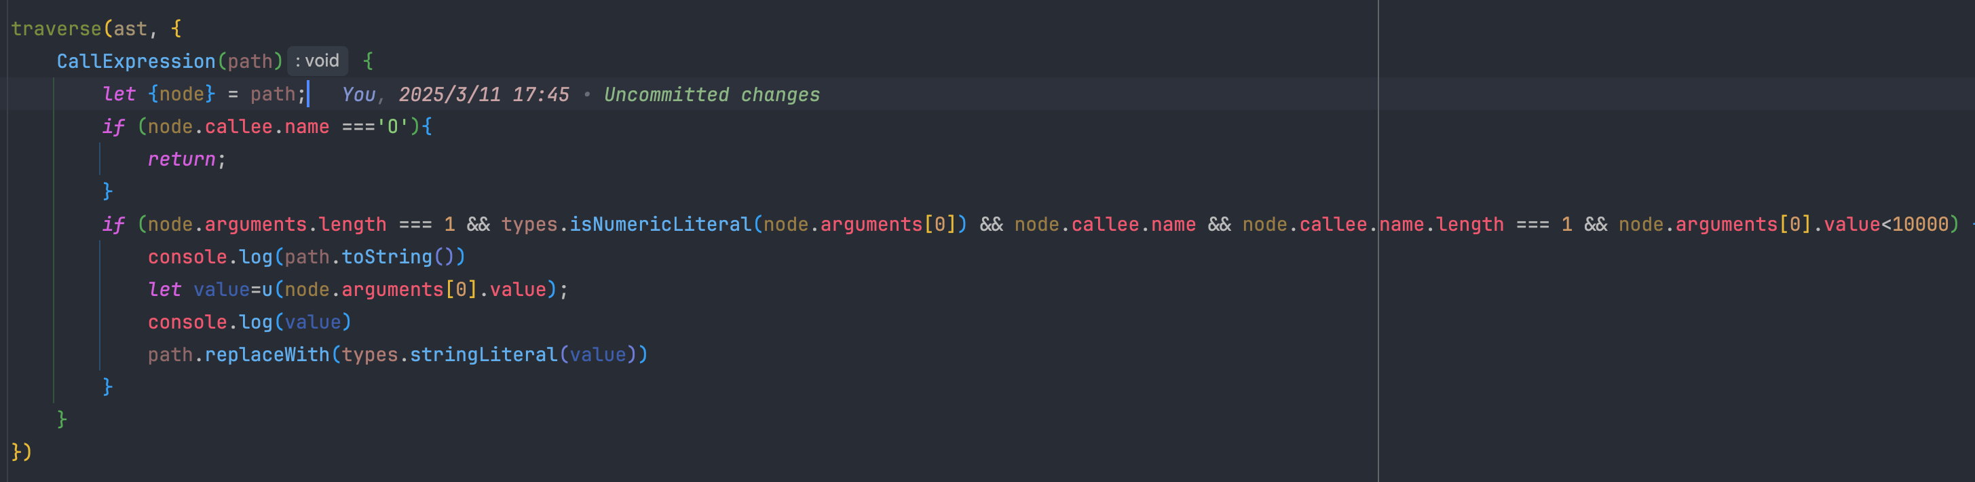Screen dimensions: 1975x482
Task: Click the u function call name
Action: (x=267, y=290)
